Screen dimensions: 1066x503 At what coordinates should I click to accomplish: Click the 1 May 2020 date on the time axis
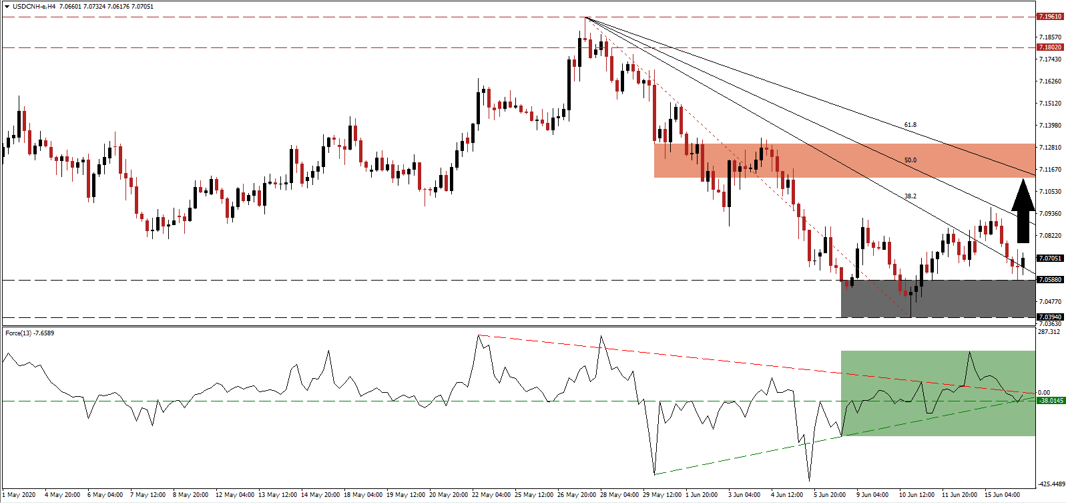pyautogui.click(x=19, y=495)
